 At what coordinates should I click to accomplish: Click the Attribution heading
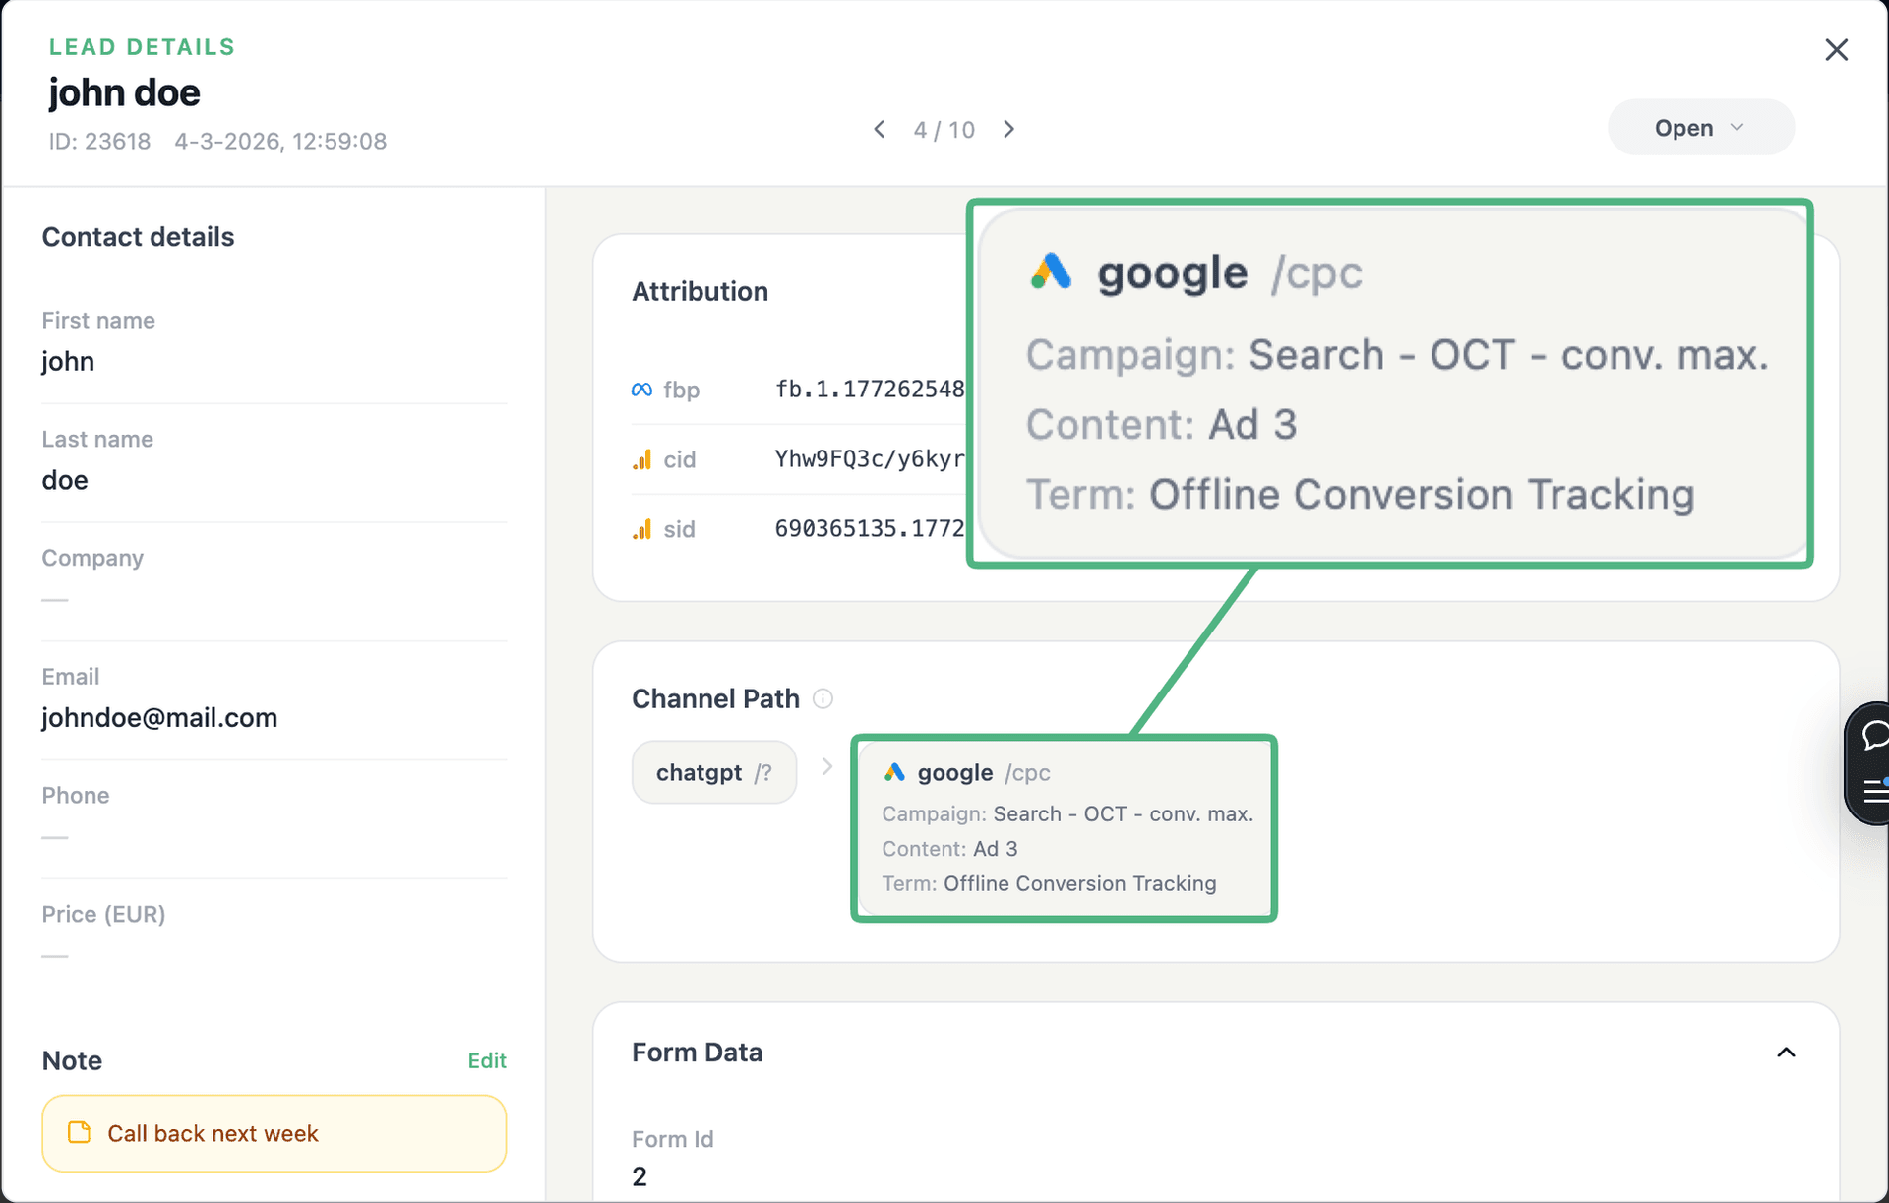tap(700, 291)
